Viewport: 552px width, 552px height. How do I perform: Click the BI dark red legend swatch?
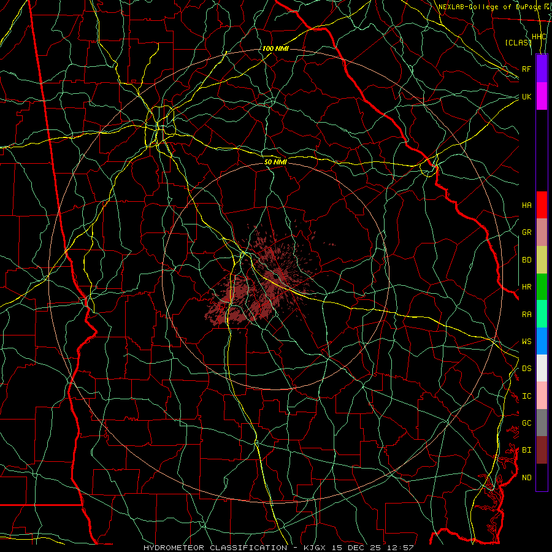(542, 450)
